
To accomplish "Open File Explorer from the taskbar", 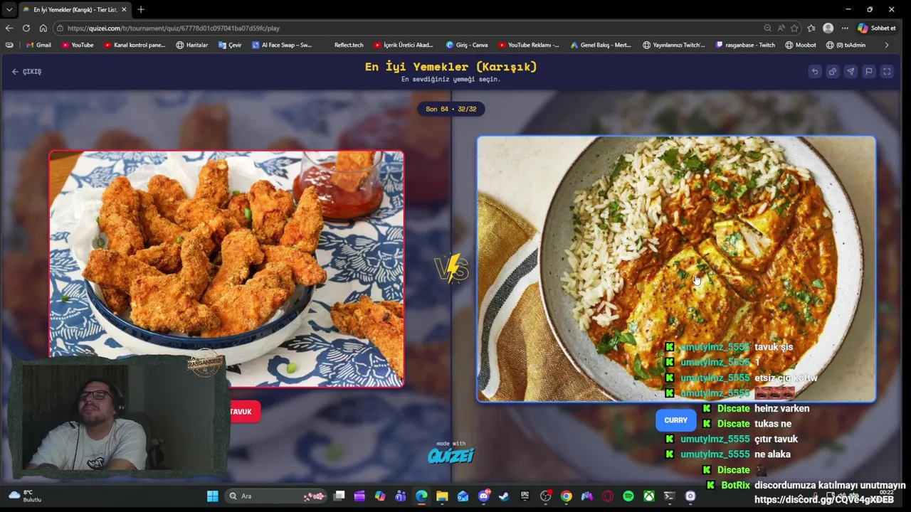I will tap(442, 496).
